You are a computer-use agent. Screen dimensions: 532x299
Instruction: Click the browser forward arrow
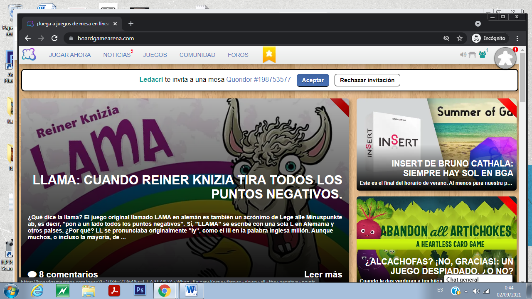[x=41, y=38]
